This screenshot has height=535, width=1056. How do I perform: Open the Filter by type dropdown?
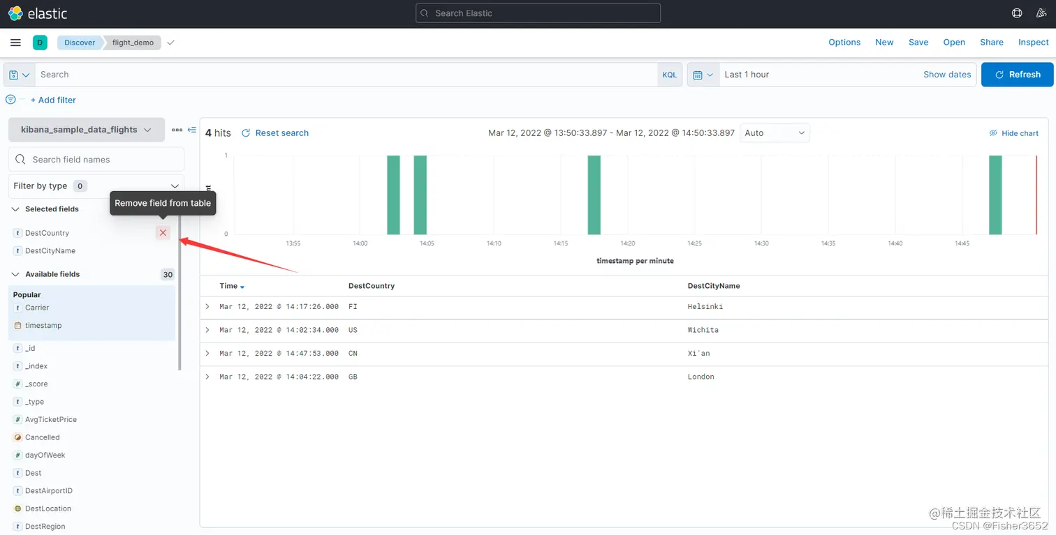96,186
